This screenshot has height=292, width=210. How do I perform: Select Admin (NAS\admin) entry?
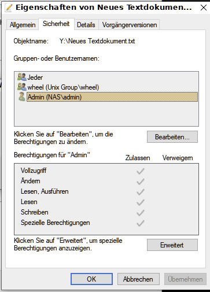(112, 97)
